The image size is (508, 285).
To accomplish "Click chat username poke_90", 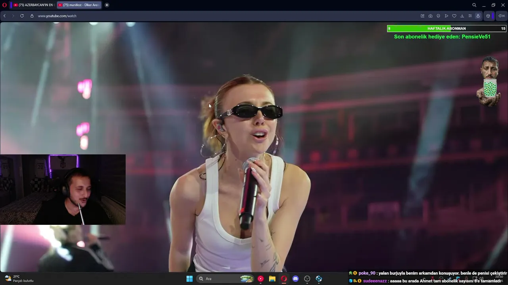I will pos(367,273).
